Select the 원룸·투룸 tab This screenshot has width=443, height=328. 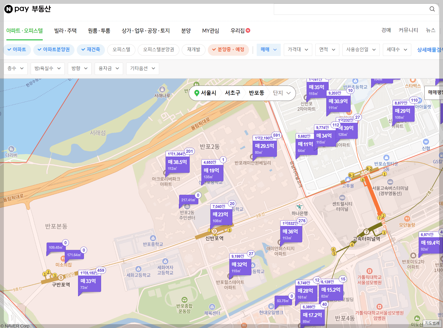99,31
